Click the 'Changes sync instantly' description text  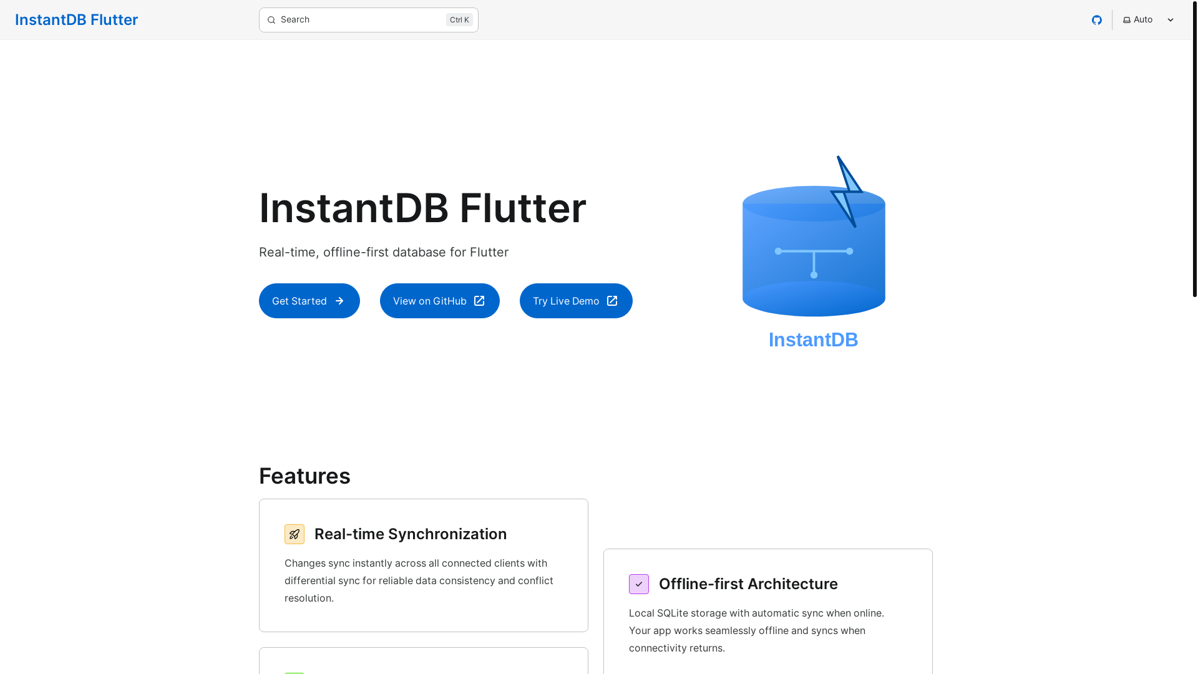[419, 580]
